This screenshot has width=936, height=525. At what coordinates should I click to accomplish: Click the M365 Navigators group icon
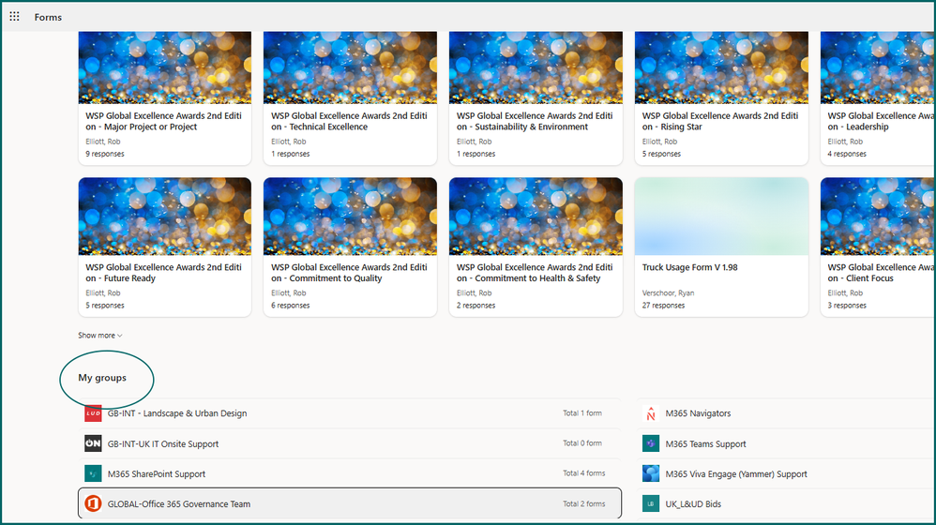[651, 412]
